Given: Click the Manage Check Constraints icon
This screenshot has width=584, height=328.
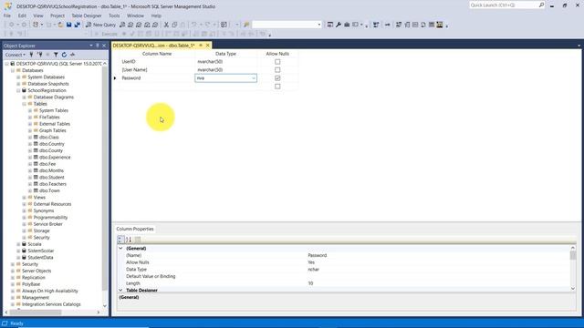Looking at the screenshot, I should pyautogui.click(x=432, y=25).
